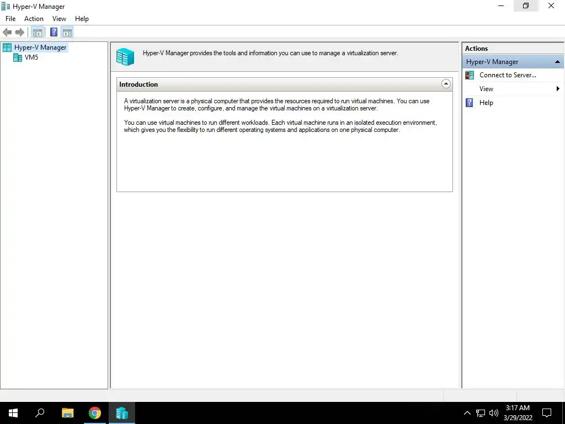This screenshot has width=565, height=424.
Task: Click the Actions pane title
Action: (x=476, y=49)
